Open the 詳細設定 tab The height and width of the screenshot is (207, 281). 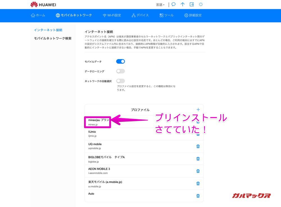tap(193, 15)
